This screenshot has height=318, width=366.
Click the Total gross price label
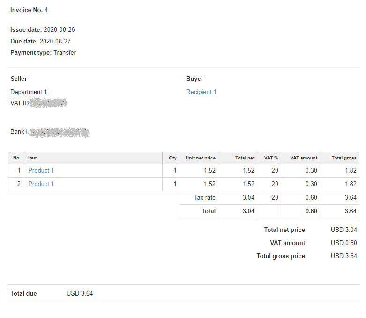[281, 256]
